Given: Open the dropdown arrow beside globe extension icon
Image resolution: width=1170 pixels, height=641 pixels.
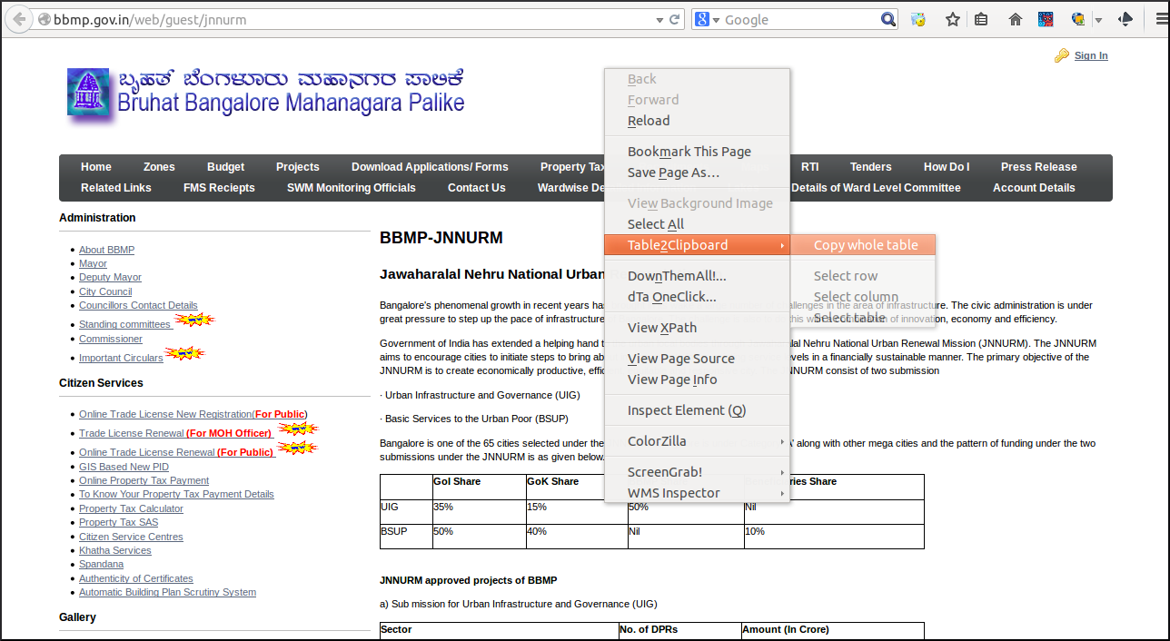Looking at the screenshot, I should (1098, 20).
